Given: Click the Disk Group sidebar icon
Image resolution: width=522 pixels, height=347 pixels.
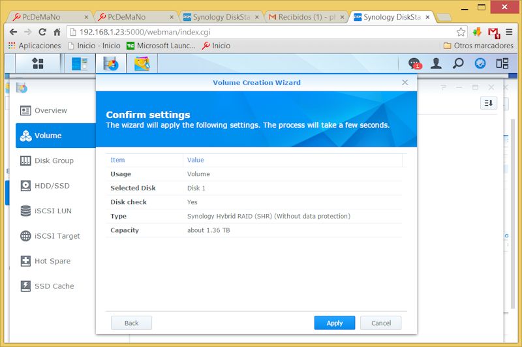Looking at the screenshot, I should coord(25,160).
